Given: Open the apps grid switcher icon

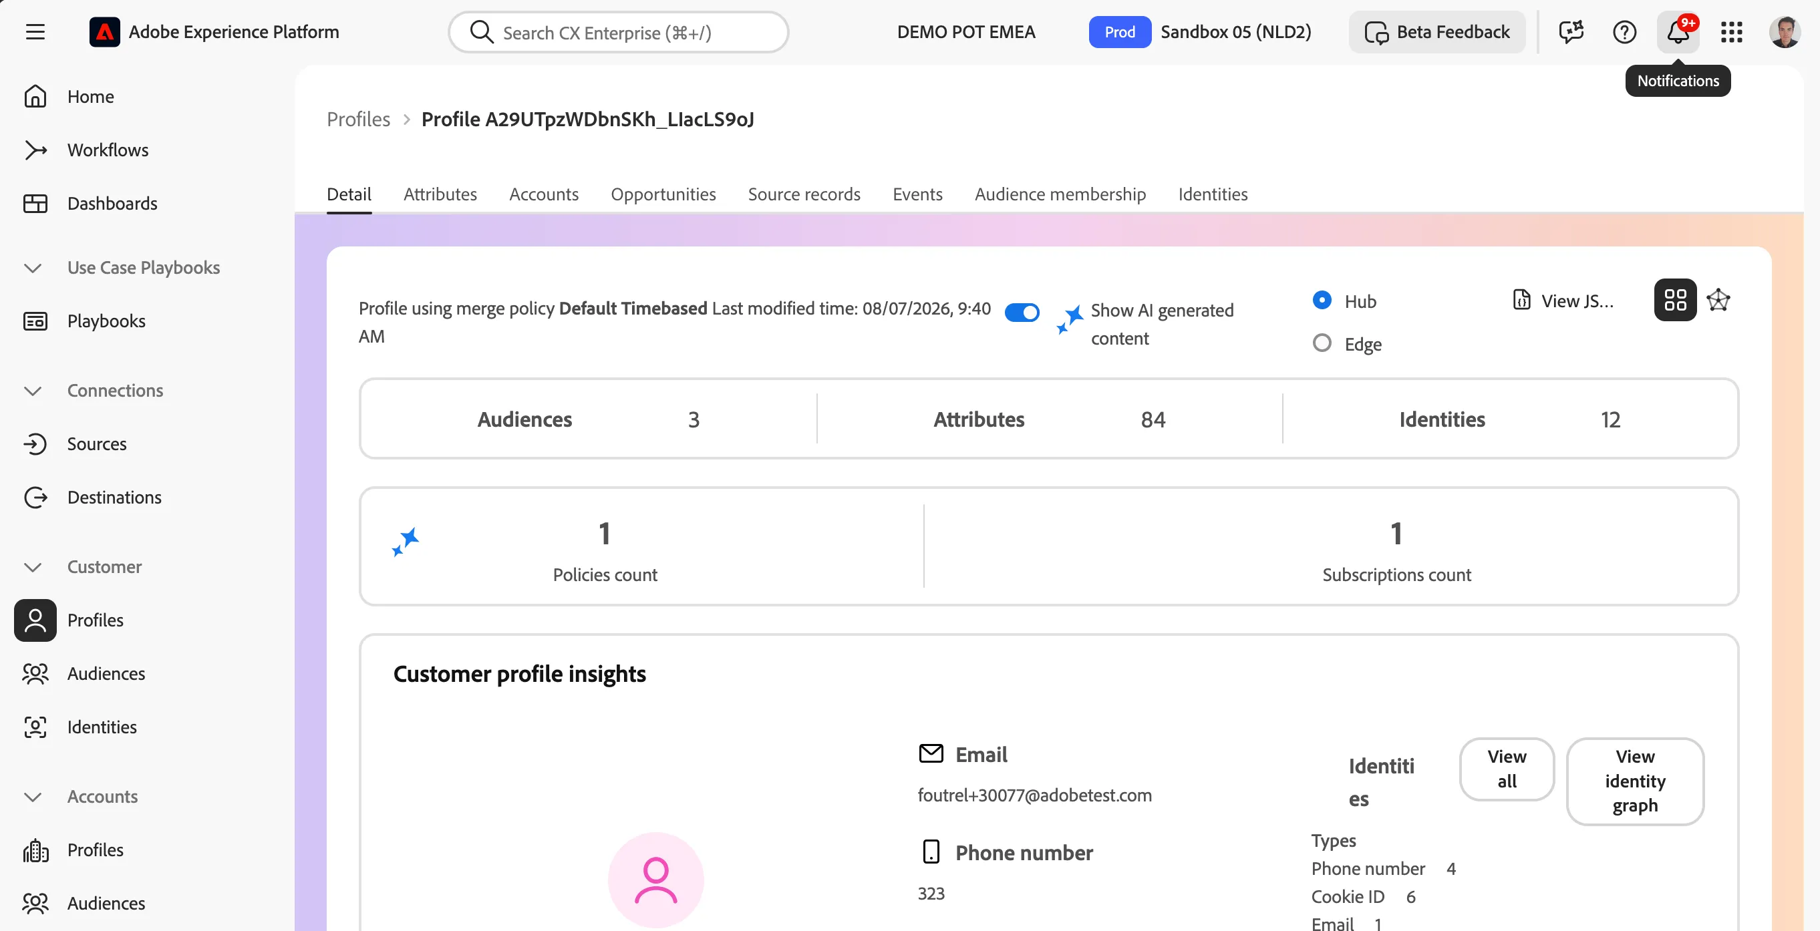Looking at the screenshot, I should tap(1732, 32).
